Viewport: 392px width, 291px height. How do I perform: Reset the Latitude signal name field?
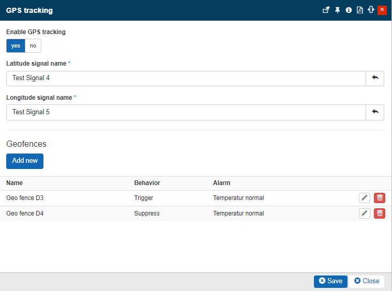[375, 79]
